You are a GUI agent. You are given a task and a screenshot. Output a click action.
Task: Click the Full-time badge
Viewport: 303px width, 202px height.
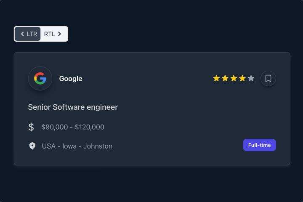[x=259, y=145]
